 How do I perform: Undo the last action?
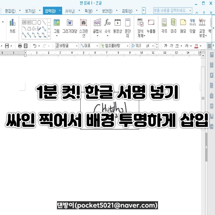(35, 46)
